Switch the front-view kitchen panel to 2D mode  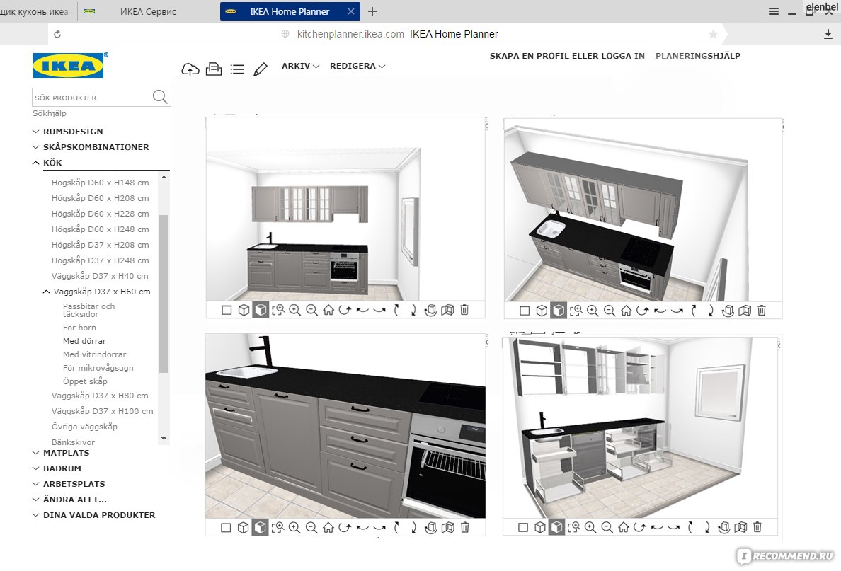(x=227, y=310)
